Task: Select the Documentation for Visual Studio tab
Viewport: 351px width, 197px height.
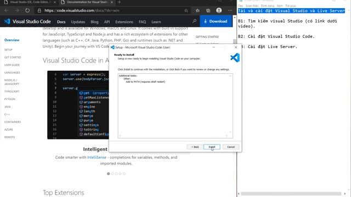Action: [x=87, y=2]
